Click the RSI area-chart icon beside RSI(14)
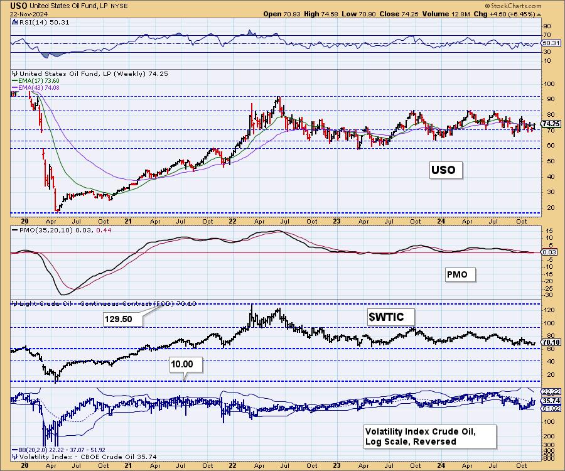The width and height of the screenshot is (565, 471). tap(14, 22)
